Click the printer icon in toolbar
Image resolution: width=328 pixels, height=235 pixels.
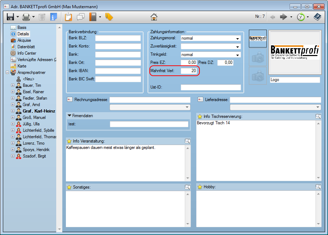coord(26,17)
